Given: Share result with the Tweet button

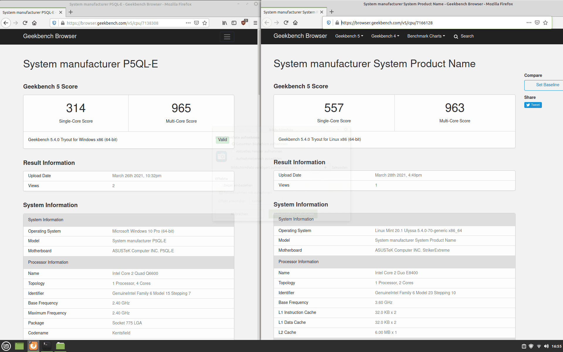Looking at the screenshot, I should pos(533,105).
